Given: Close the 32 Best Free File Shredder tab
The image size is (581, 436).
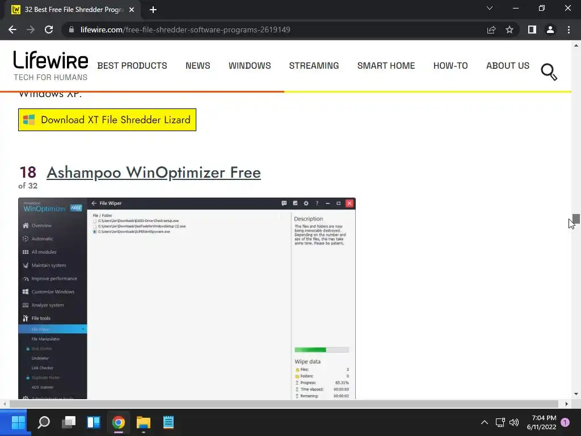Looking at the screenshot, I should click(x=132, y=10).
